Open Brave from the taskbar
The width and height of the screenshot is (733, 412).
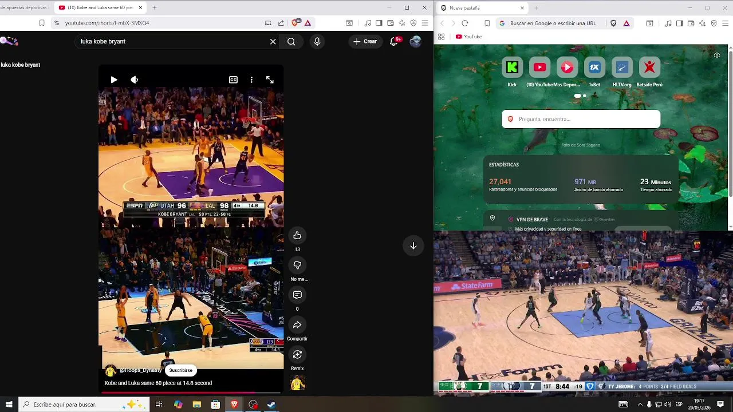pyautogui.click(x=234, y=405)
